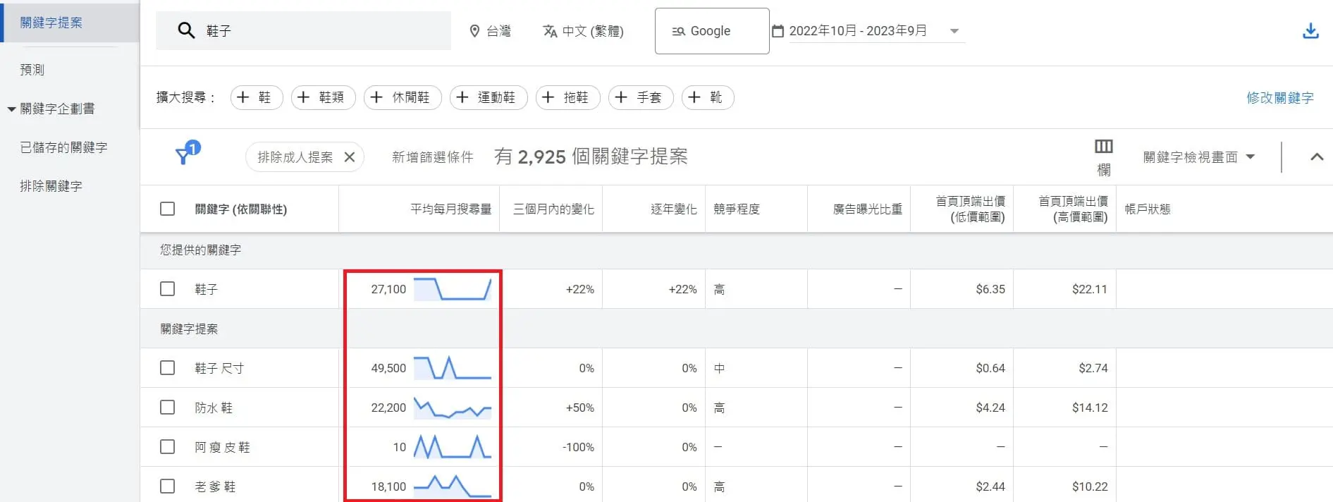The image size is (1333, 502).
Task: Click the 老 爹 鞋 keyword text
Action: (216, 486)
